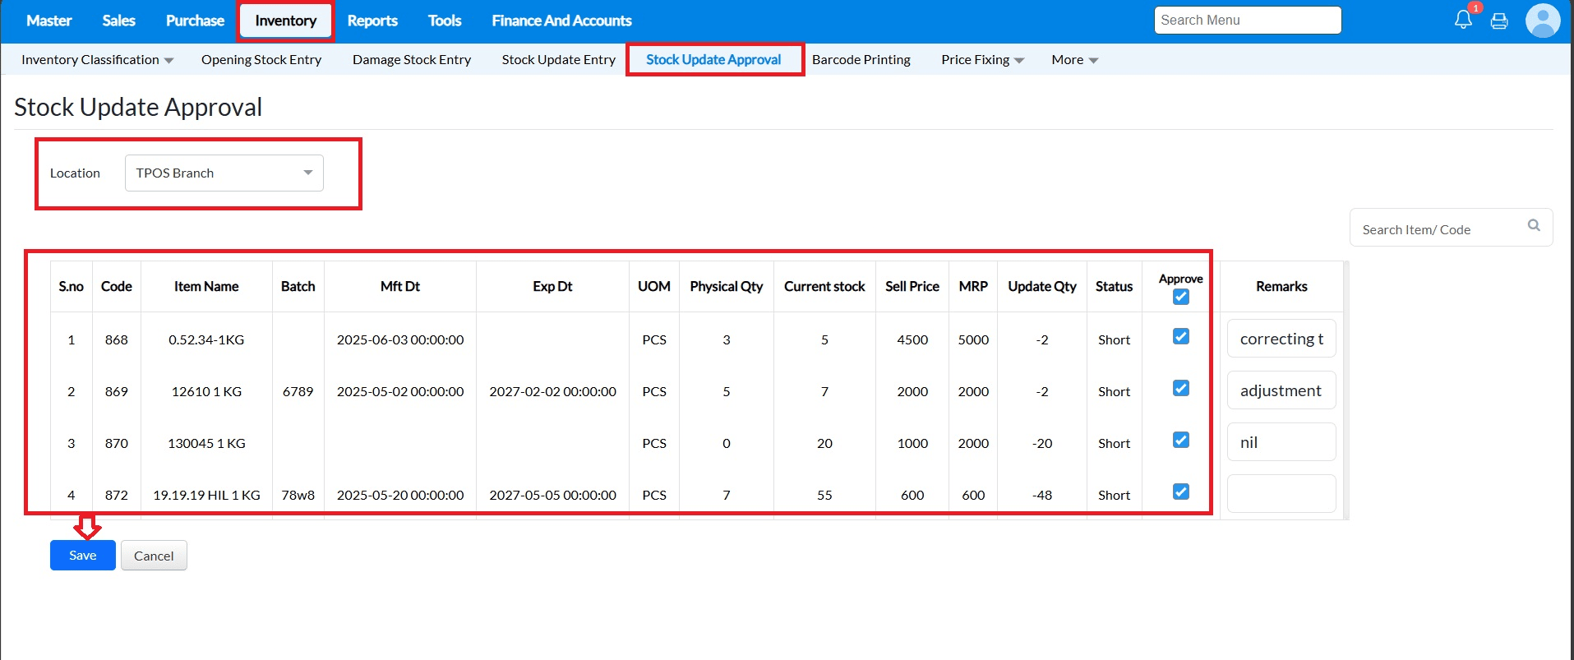This screenshot has height=660, width=1574.
Task: Click the printer icon in header
Action: pyautogui.click(x=1499, y=21)
